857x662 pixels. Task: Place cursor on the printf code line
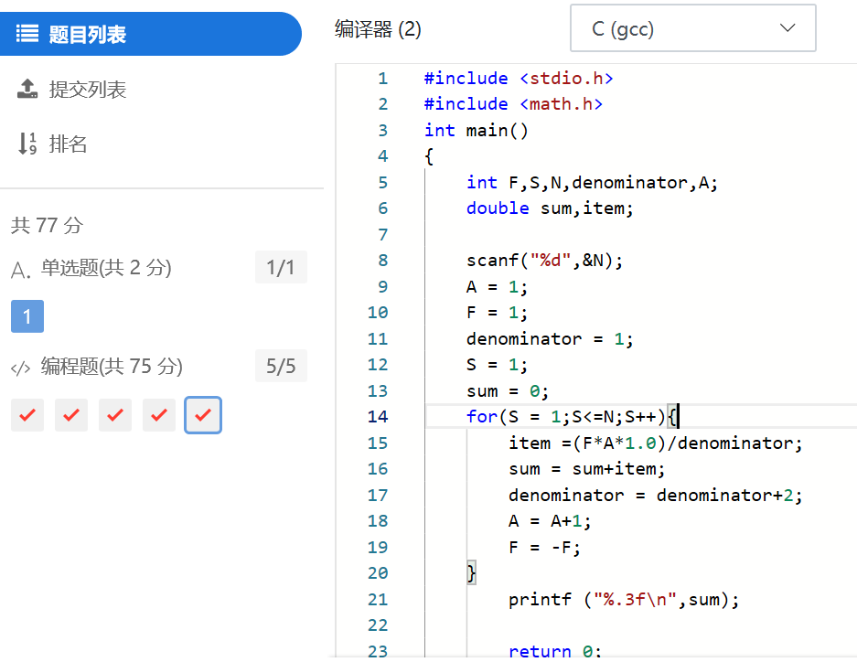point(624,600)
